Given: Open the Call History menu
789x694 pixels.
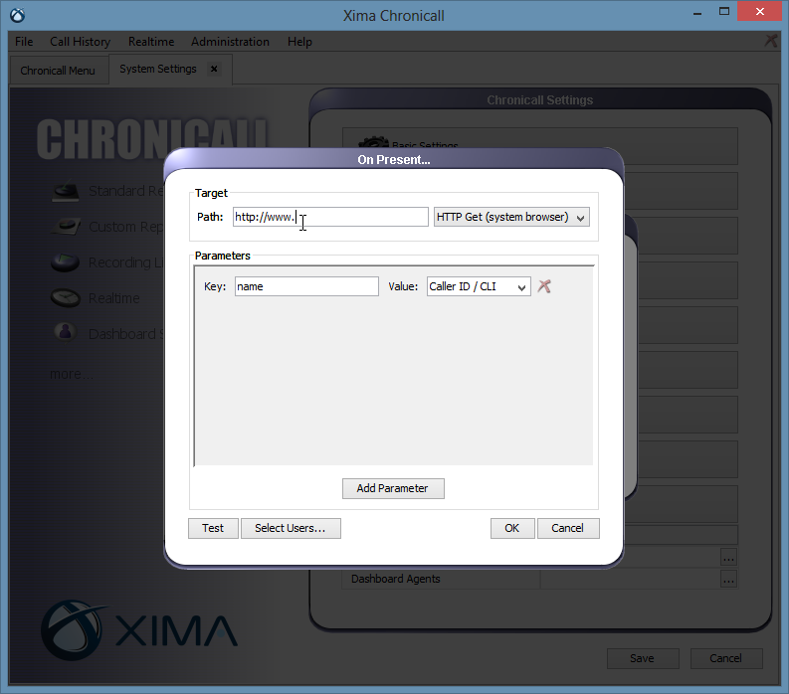Looking at the screenshot, I should coord(80,42).
